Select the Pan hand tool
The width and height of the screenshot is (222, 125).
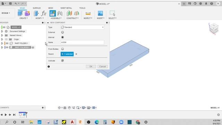pyautogui.click(x=69, y=108)
